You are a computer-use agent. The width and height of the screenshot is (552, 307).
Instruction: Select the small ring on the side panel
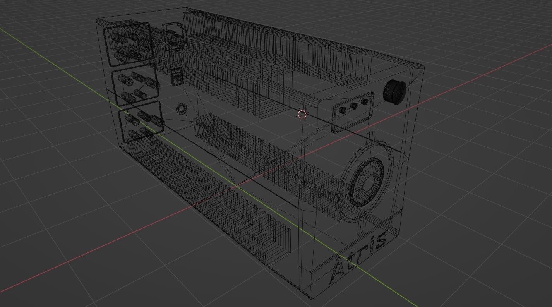click(181, 109)
